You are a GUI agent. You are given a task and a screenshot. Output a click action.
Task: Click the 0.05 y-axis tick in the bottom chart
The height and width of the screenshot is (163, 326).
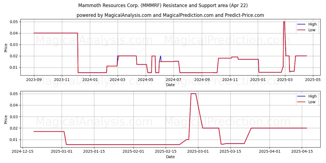coord(14,94)
